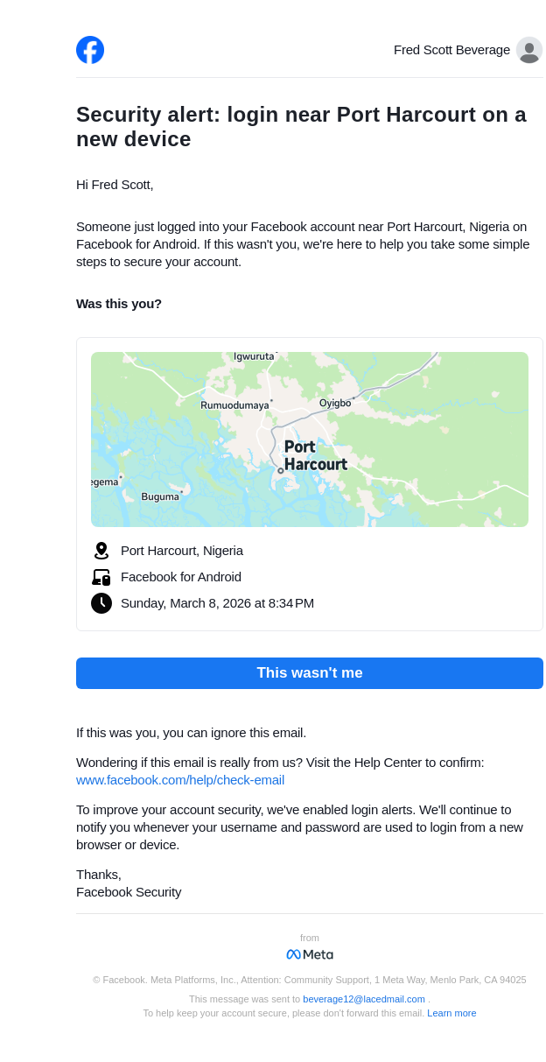
Task: Click the Oyigbo label on the map
Action: coord(335,403)
